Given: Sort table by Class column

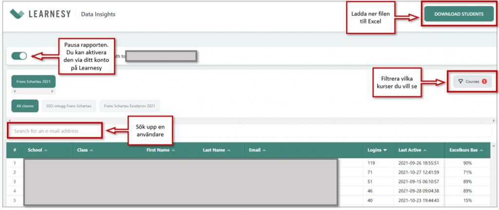Looking at the screenshot, I should (x=85, y=150).
